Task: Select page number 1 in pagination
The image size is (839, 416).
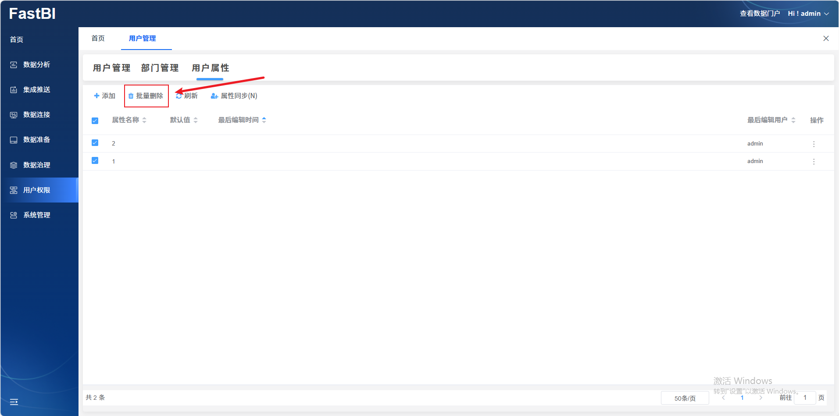Action: tap(742, 398)
